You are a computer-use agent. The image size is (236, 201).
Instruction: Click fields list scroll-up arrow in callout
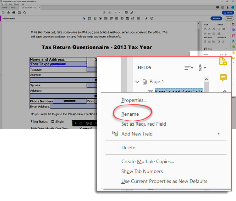click(x=206, y=79)
